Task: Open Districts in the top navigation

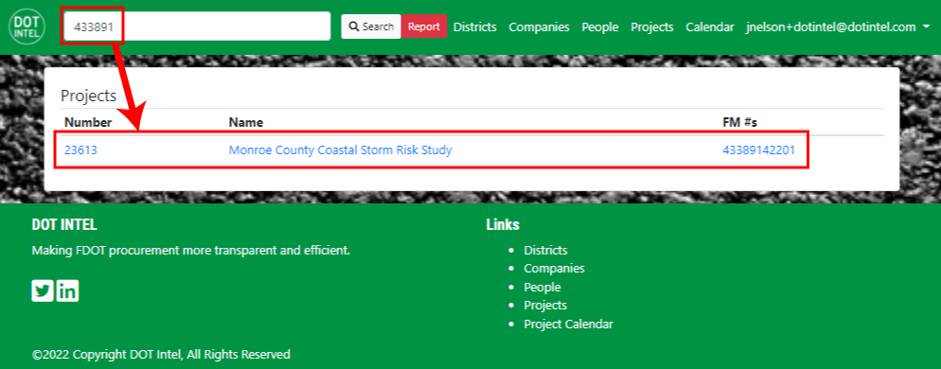Action: tap(474, 27)
